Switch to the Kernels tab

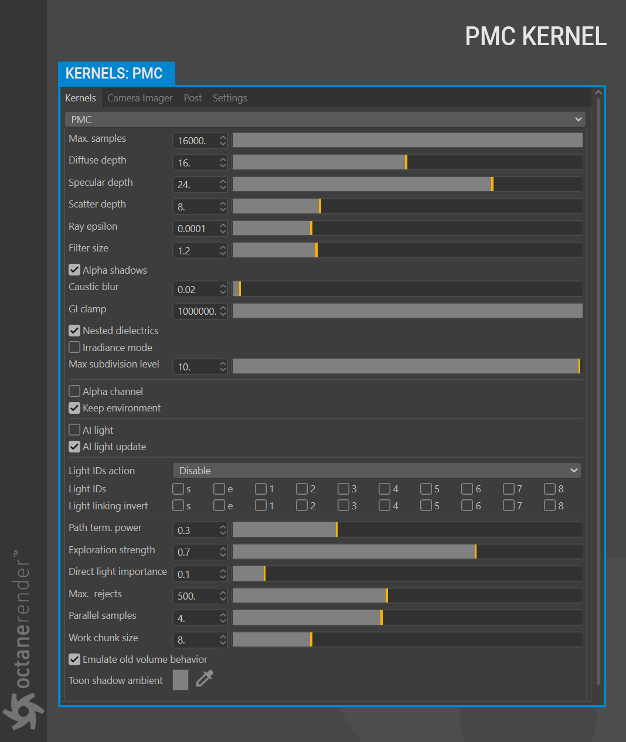point(80,98)
